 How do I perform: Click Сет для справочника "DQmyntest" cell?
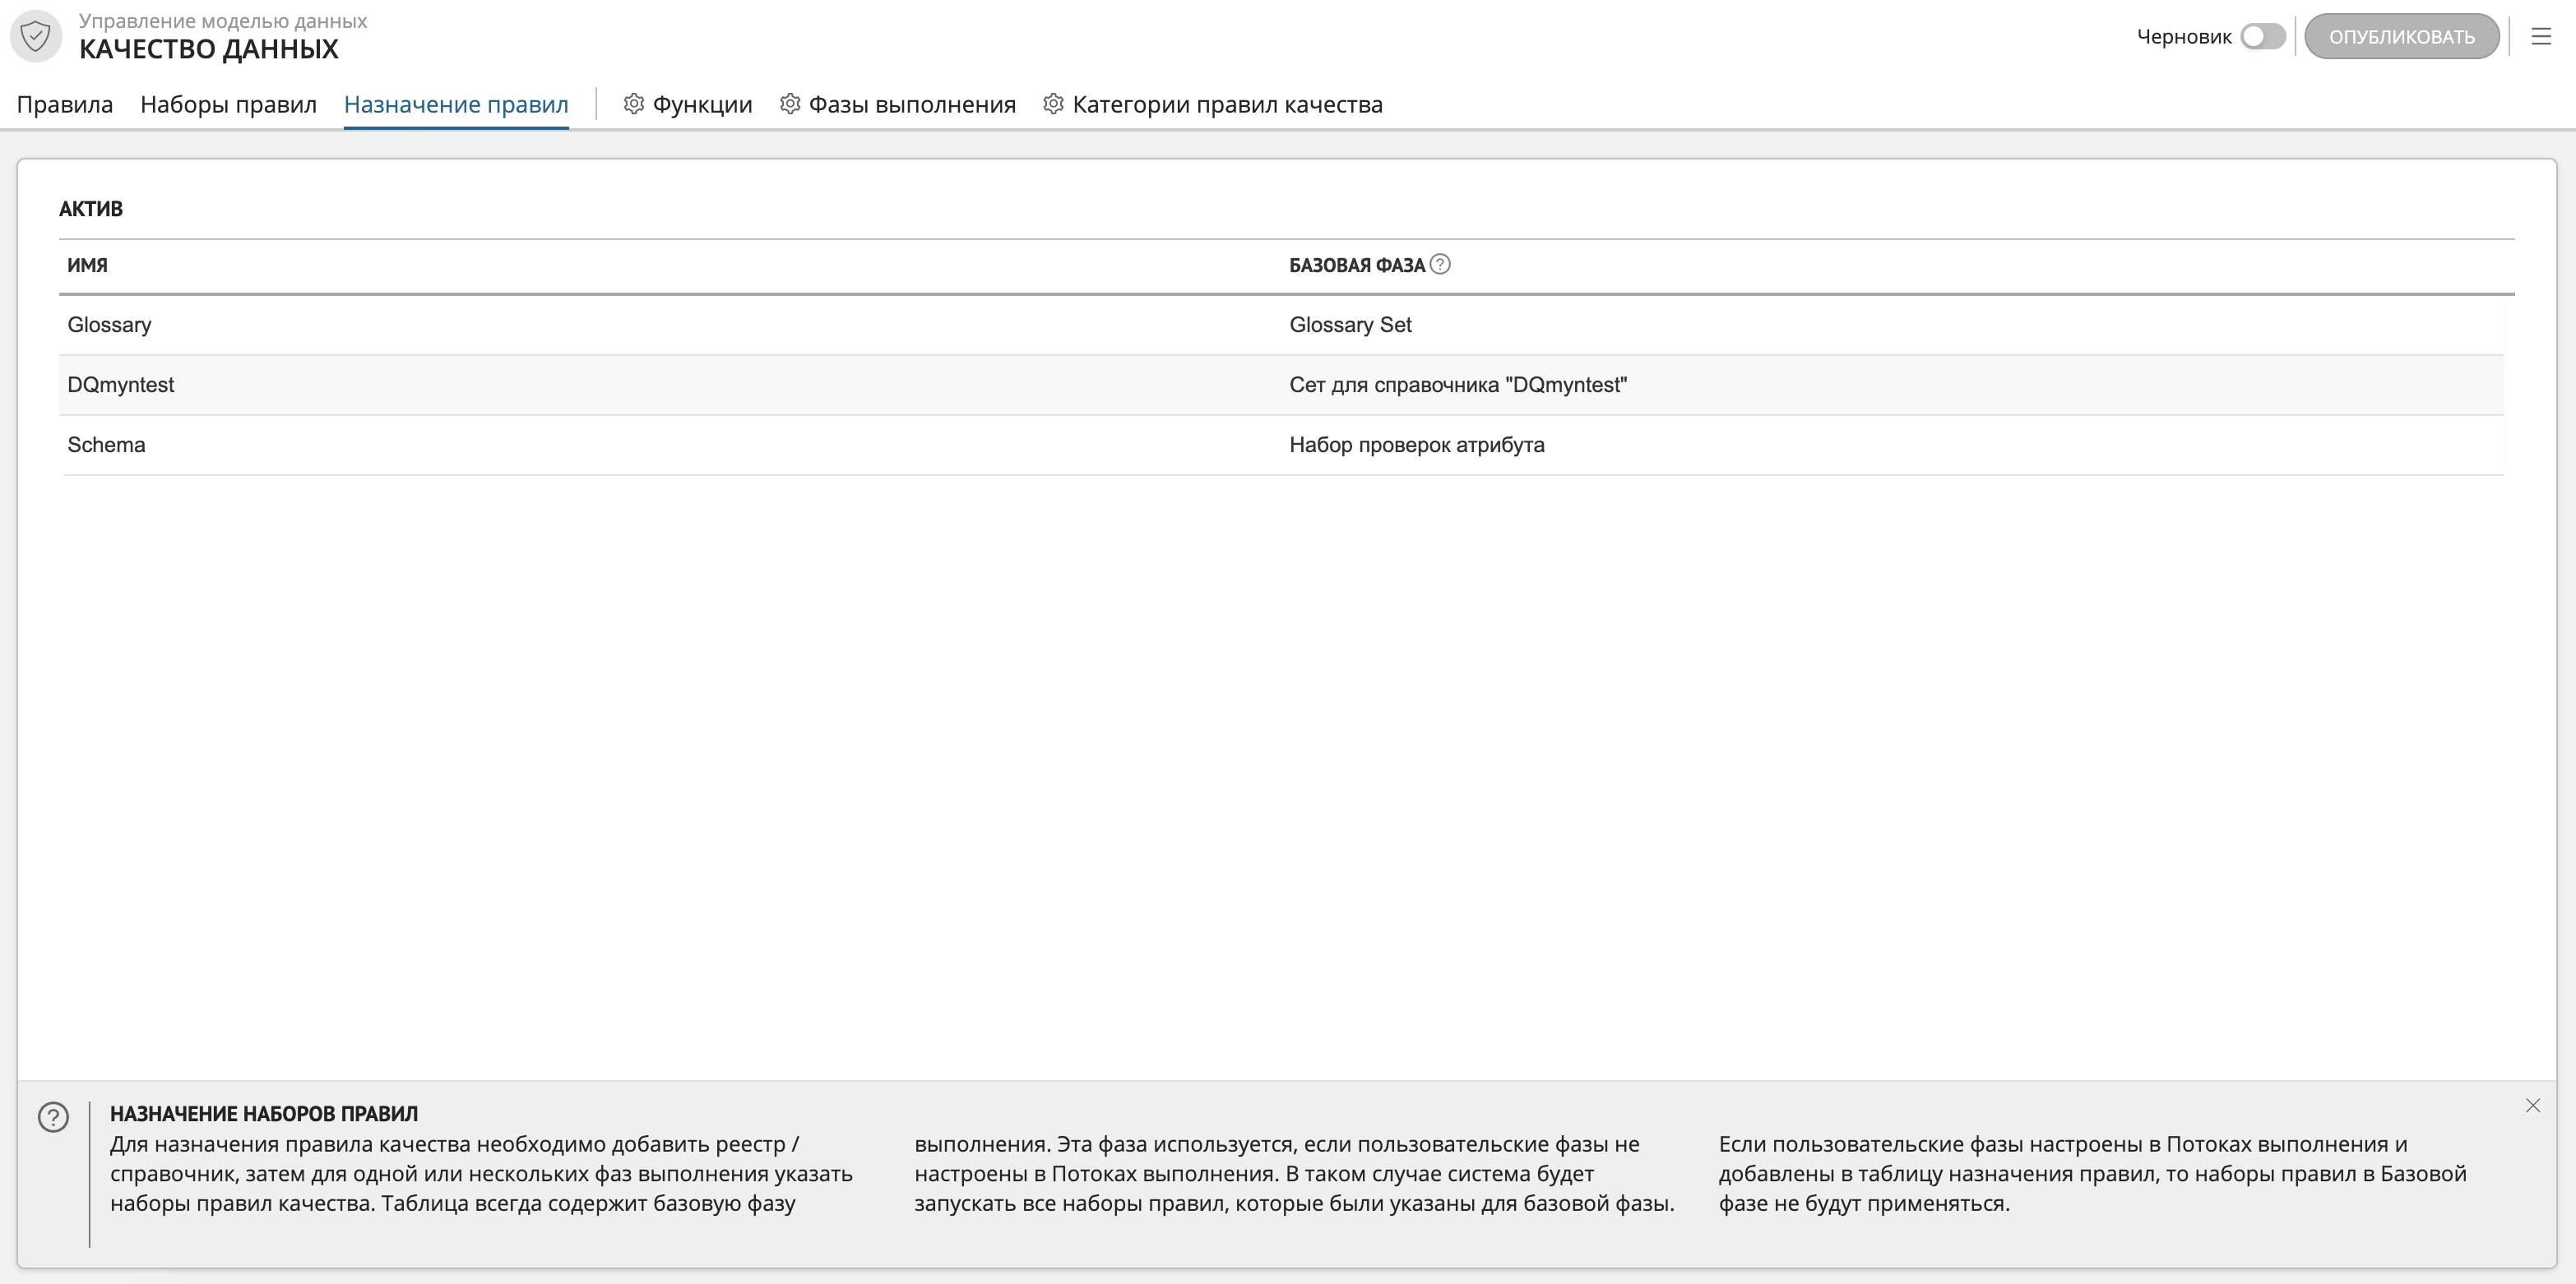point(1458,385)
